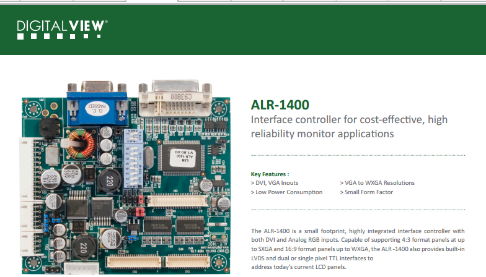Select the 'DVI, VGA Inputs' feature
Viewport: 486px width, 277px height.
click(275, 183)
